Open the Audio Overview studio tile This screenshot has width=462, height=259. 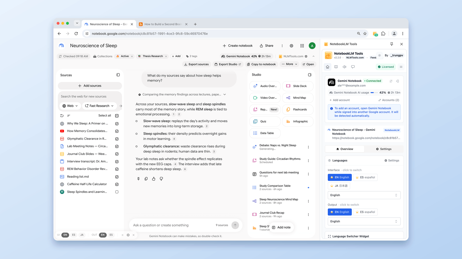pyautogui.click(x=265, y=86)
